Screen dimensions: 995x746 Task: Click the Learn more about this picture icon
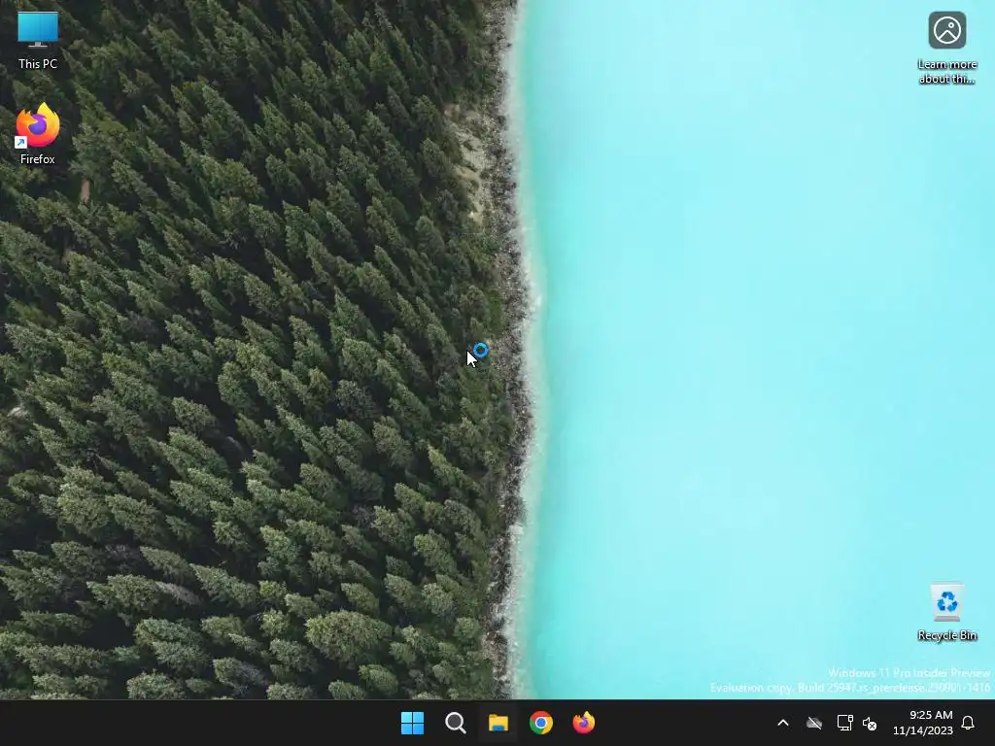pyautogui.click(x=946, y=48)
